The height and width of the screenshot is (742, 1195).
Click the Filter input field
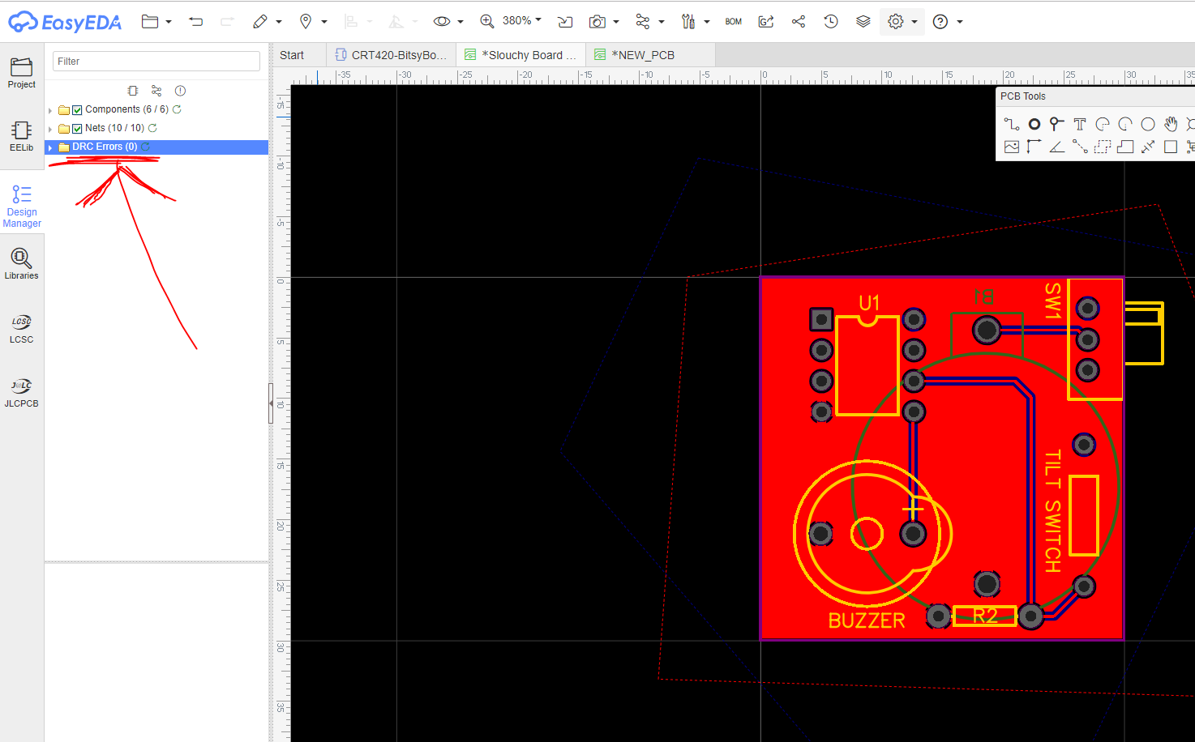(156, 62)
